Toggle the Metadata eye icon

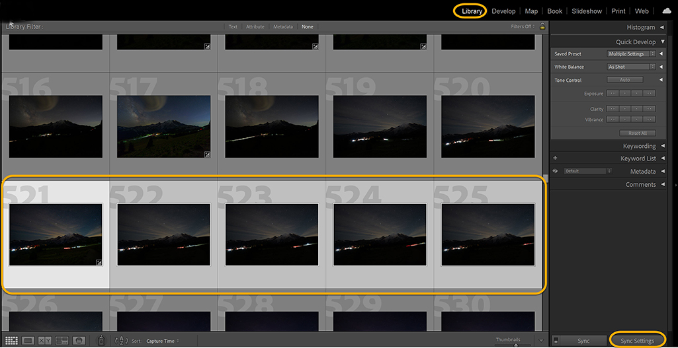555,171
